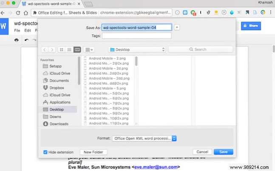Image resolution: width=275 pixels, height=171 pixels.
Task: Open the item grouping dropdown in the dialog toolbar
Action: [89, 50]
